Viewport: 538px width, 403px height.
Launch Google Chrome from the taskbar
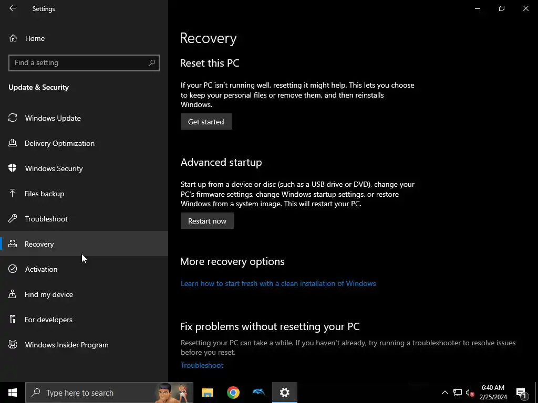(x=233, y=393)
